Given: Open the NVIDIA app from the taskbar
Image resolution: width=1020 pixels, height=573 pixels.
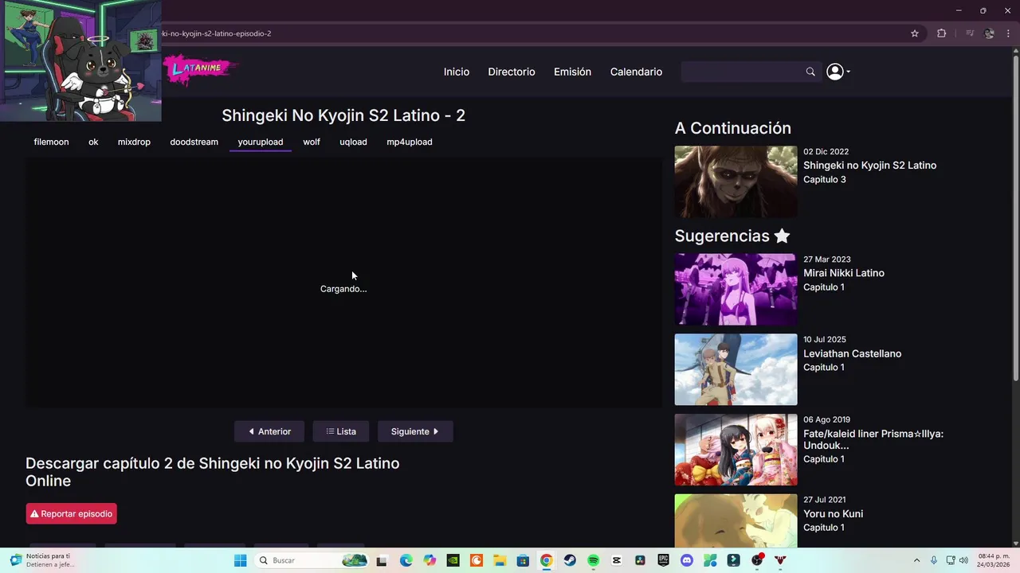Looking at the screenshot, I should [x=453, y=560].
